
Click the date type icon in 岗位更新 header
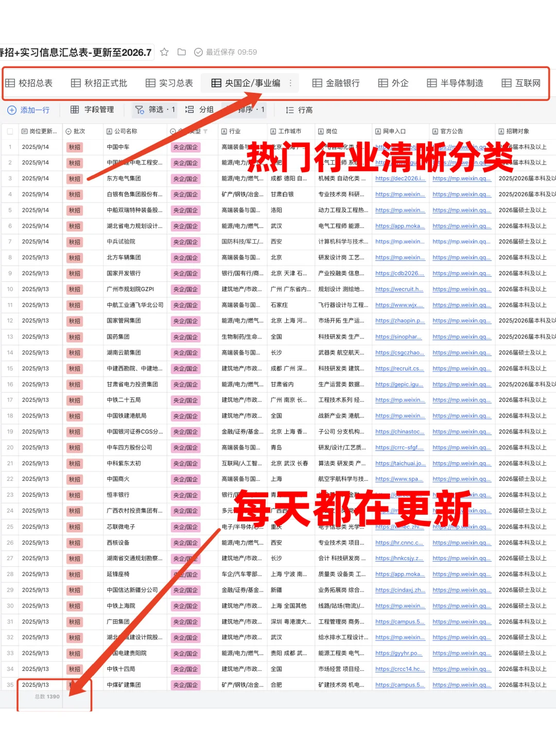24,131
